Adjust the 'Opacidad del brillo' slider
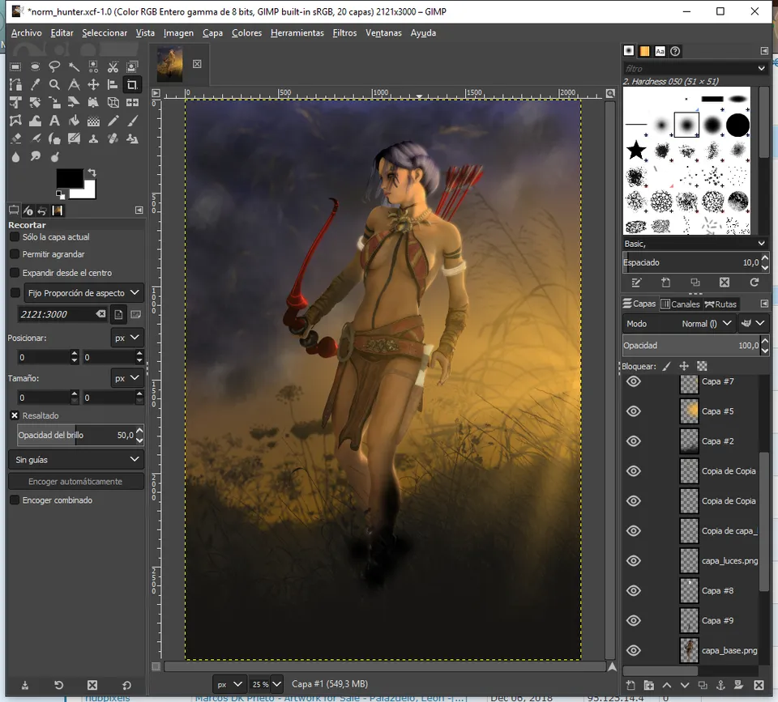Screen dimensions: 778x702 coord(76,435)
